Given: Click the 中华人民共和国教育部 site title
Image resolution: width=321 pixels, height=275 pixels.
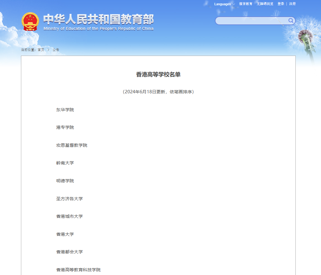Looking at the screenshot, I should click(98, 19).
